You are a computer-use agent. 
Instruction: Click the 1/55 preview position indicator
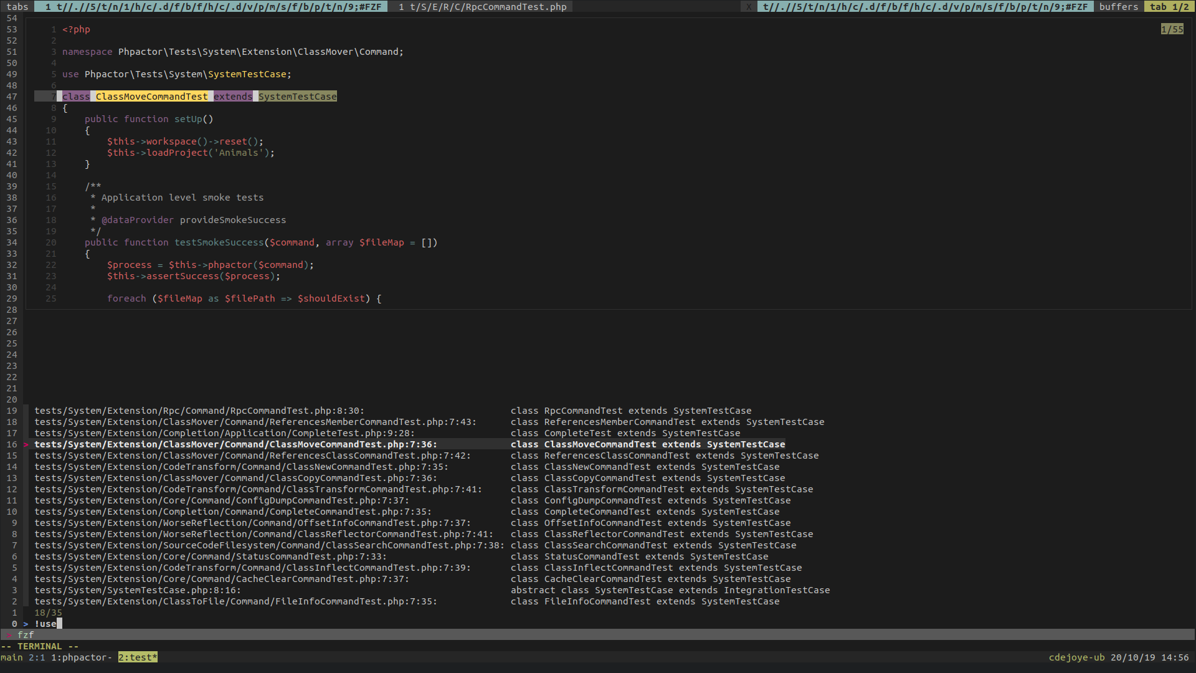tap(1172, 29)
